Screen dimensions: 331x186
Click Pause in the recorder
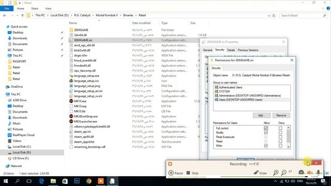[176, 173]
